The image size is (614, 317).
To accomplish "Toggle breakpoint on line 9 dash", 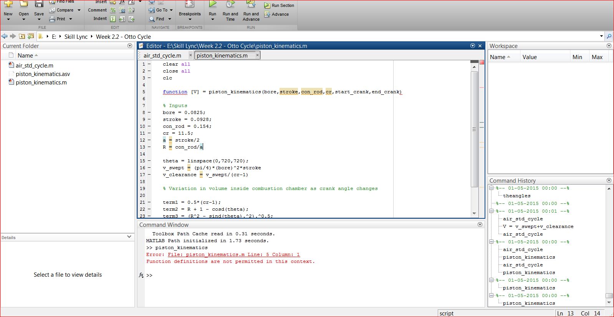I will point(149,119).
